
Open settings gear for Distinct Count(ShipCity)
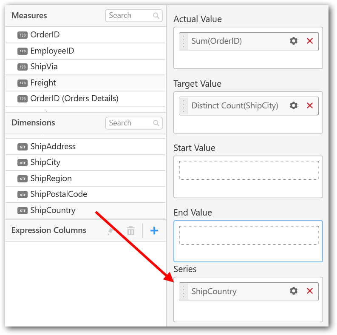pos(294,105)
